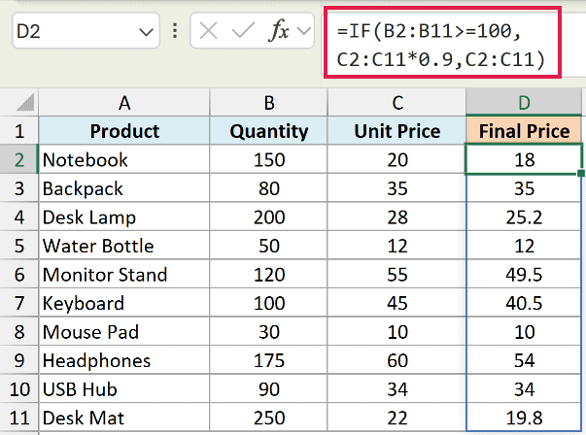
Task: Click quantity 80 for Backpack
Action: click(x=269, y=187)
